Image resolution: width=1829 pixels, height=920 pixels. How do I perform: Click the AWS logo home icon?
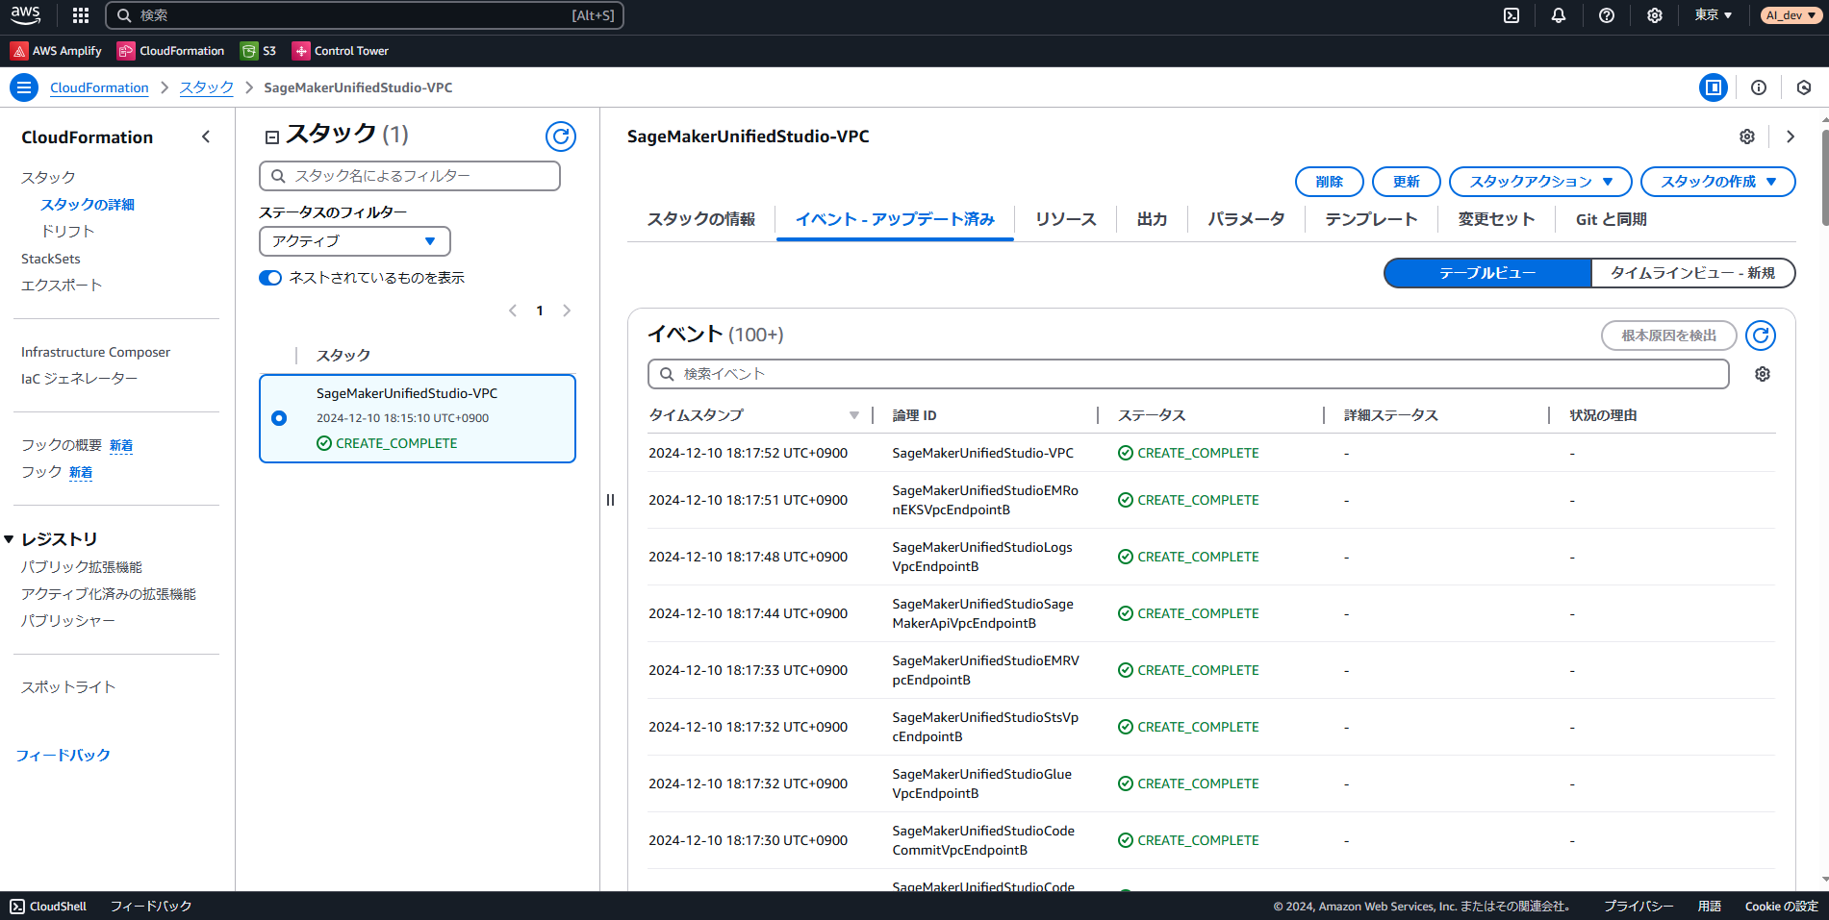(26, 15)
